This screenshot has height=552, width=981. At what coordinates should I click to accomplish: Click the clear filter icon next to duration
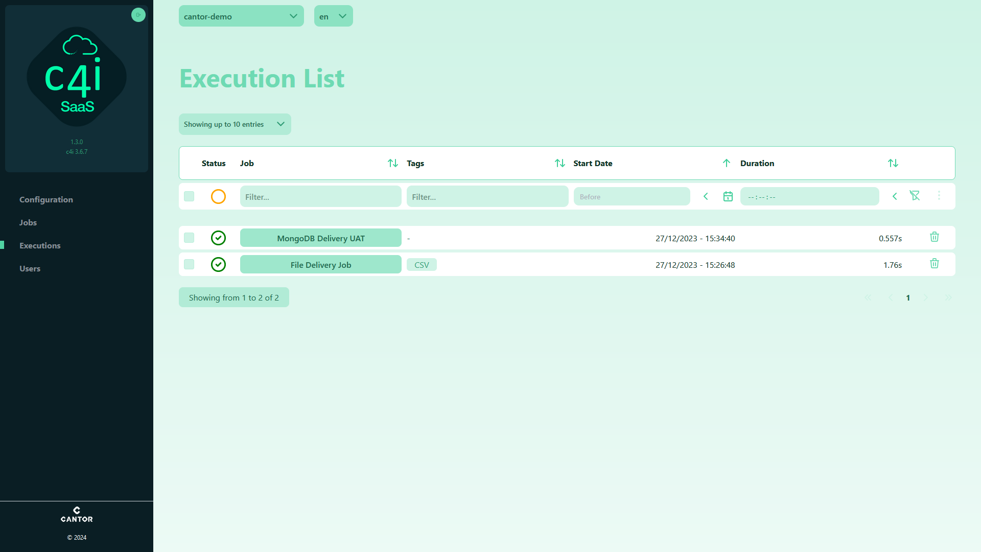[915, 195]
